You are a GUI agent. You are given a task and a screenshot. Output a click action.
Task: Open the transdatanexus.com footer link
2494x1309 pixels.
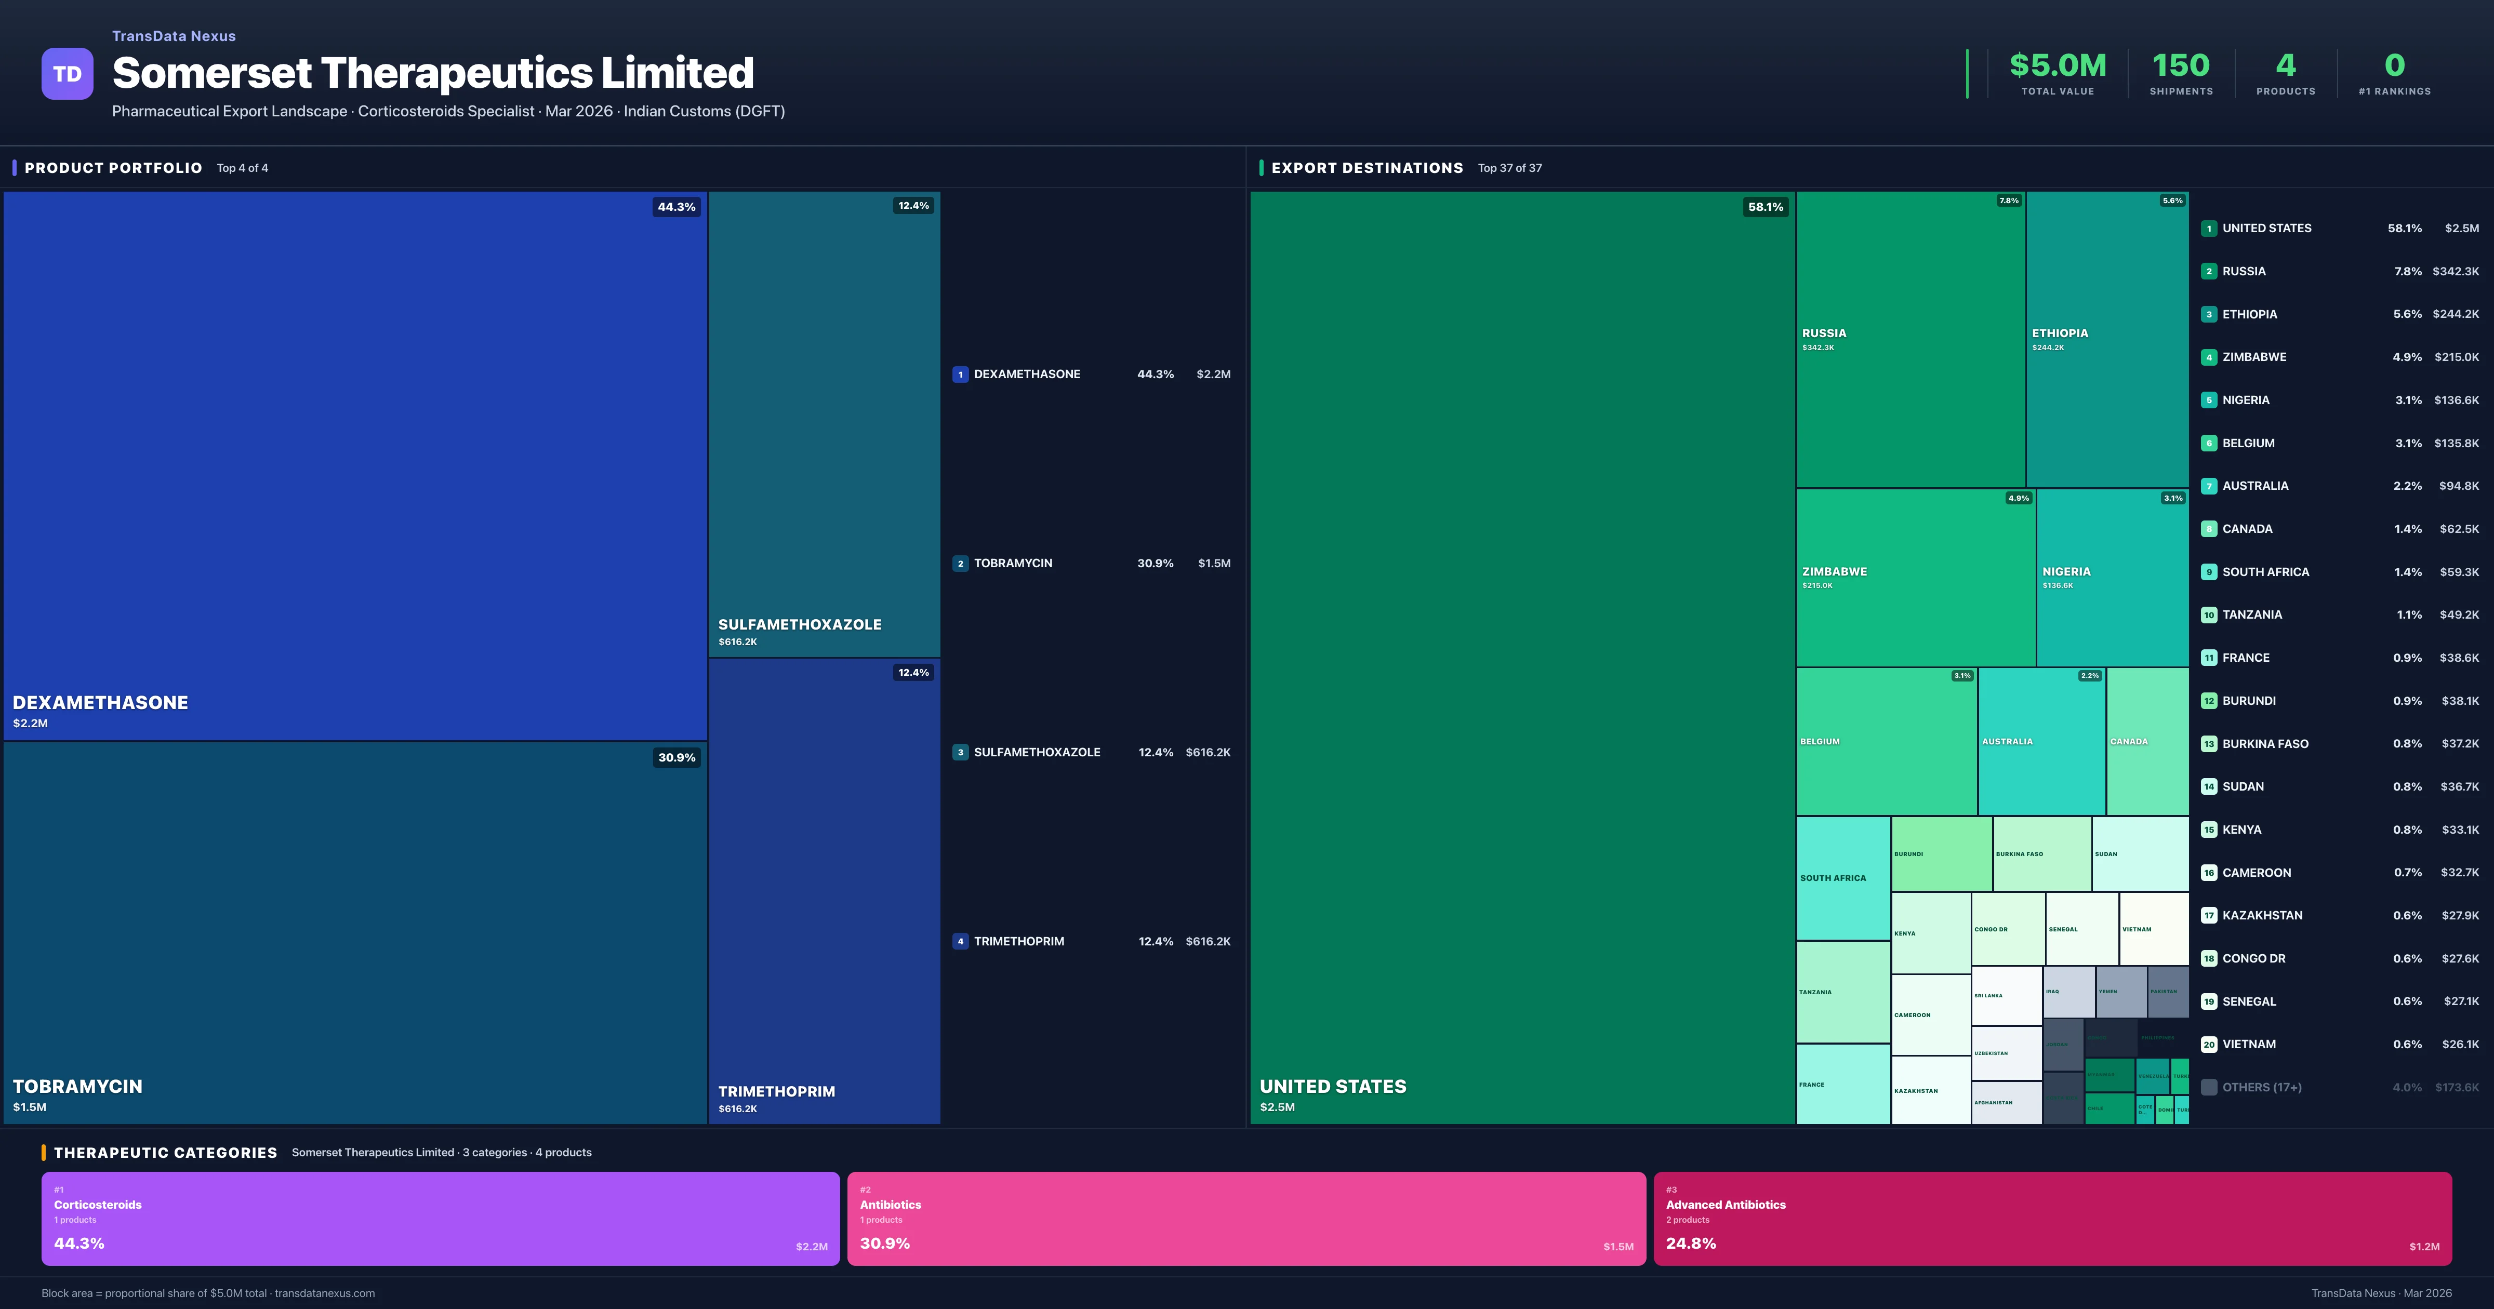click(325, 1292)
